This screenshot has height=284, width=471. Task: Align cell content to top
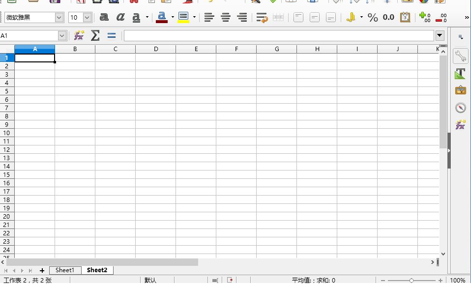click(x=298, y=17)
